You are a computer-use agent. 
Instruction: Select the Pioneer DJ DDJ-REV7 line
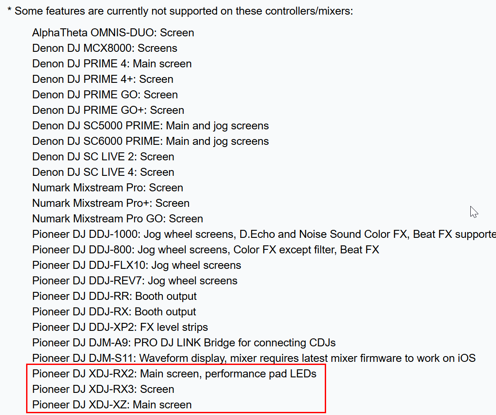tap(135, 281)
